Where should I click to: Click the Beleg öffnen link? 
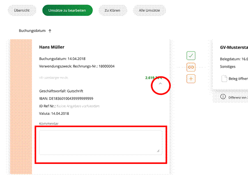point(238,79)
